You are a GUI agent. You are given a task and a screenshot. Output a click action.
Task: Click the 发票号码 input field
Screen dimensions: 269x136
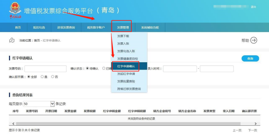(45, 69)
